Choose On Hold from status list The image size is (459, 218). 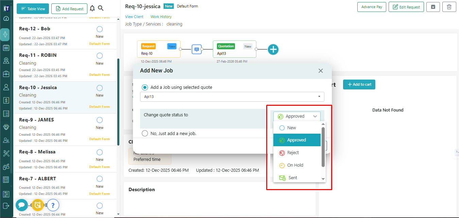[295, 165]
